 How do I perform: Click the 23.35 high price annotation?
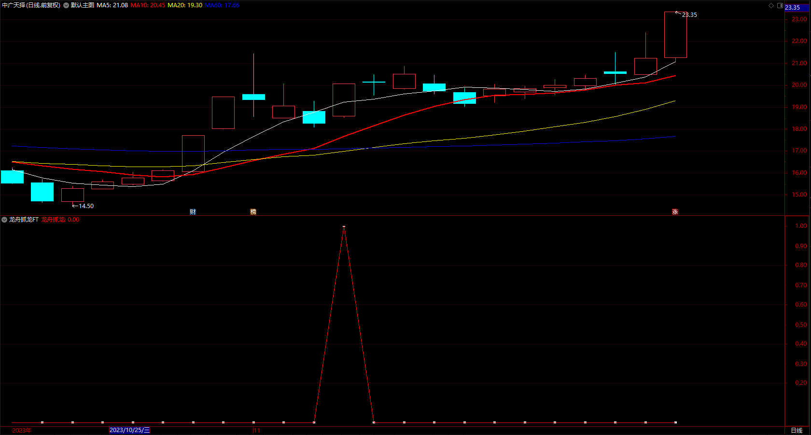[x=689, y=15]
